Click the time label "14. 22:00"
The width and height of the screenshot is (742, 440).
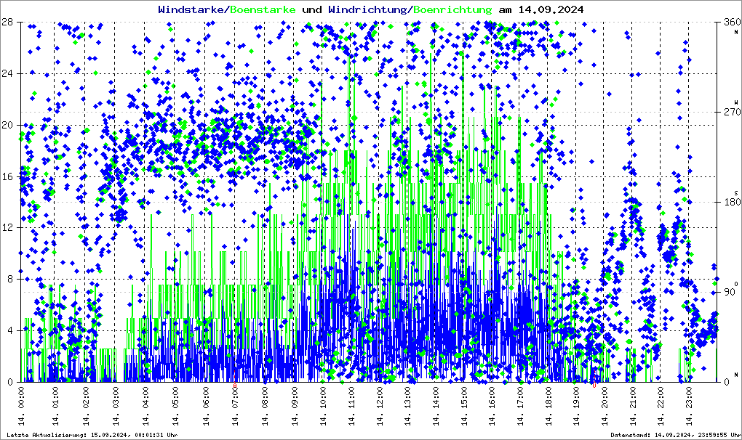(x=661, y=407)
